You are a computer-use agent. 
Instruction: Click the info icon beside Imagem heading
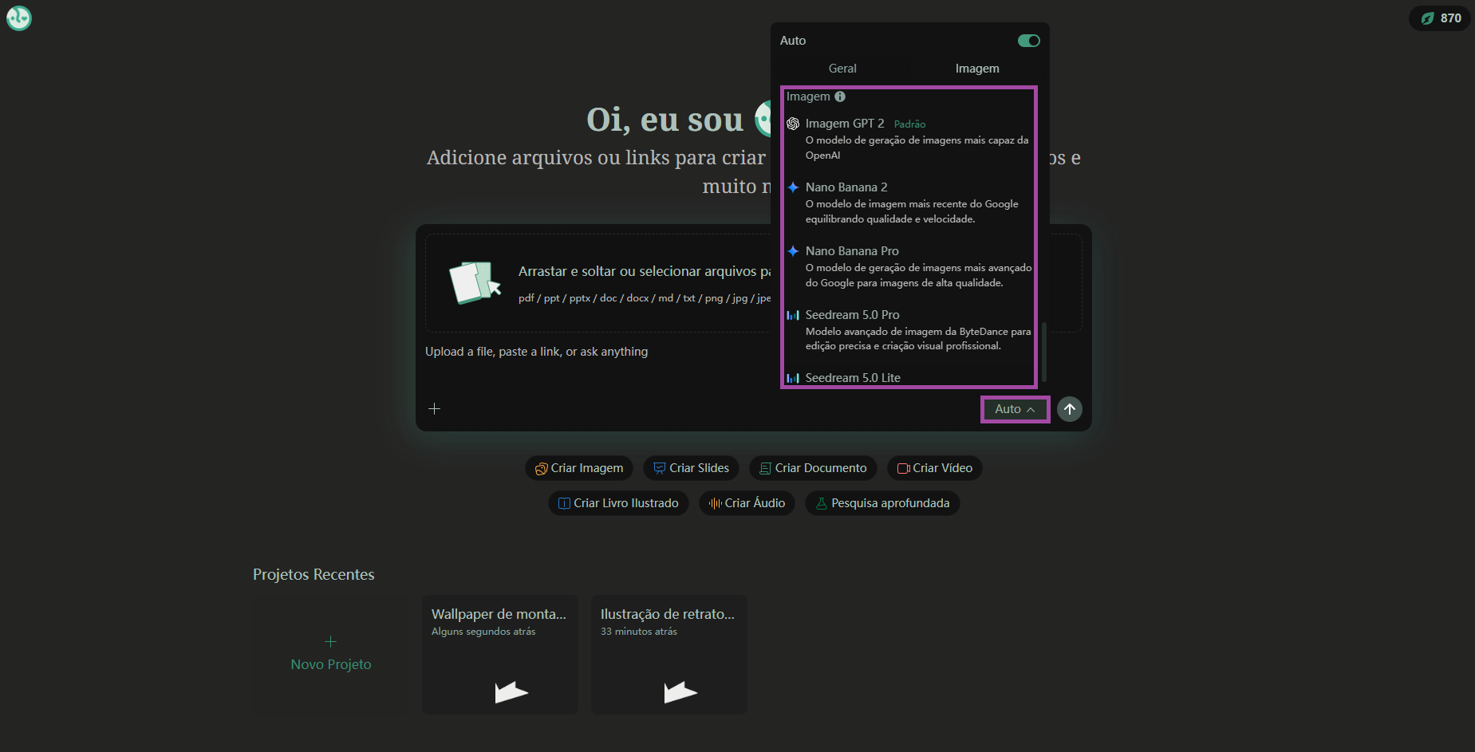[x=840, y=96]
